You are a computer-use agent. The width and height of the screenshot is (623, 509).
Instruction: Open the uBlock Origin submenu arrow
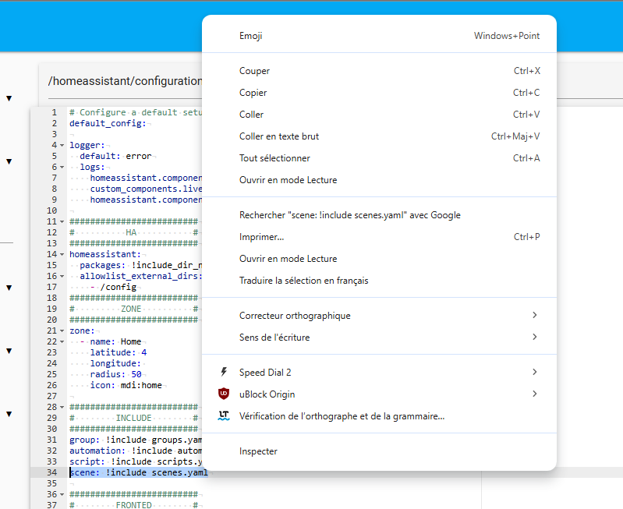[x=534, y=394]
